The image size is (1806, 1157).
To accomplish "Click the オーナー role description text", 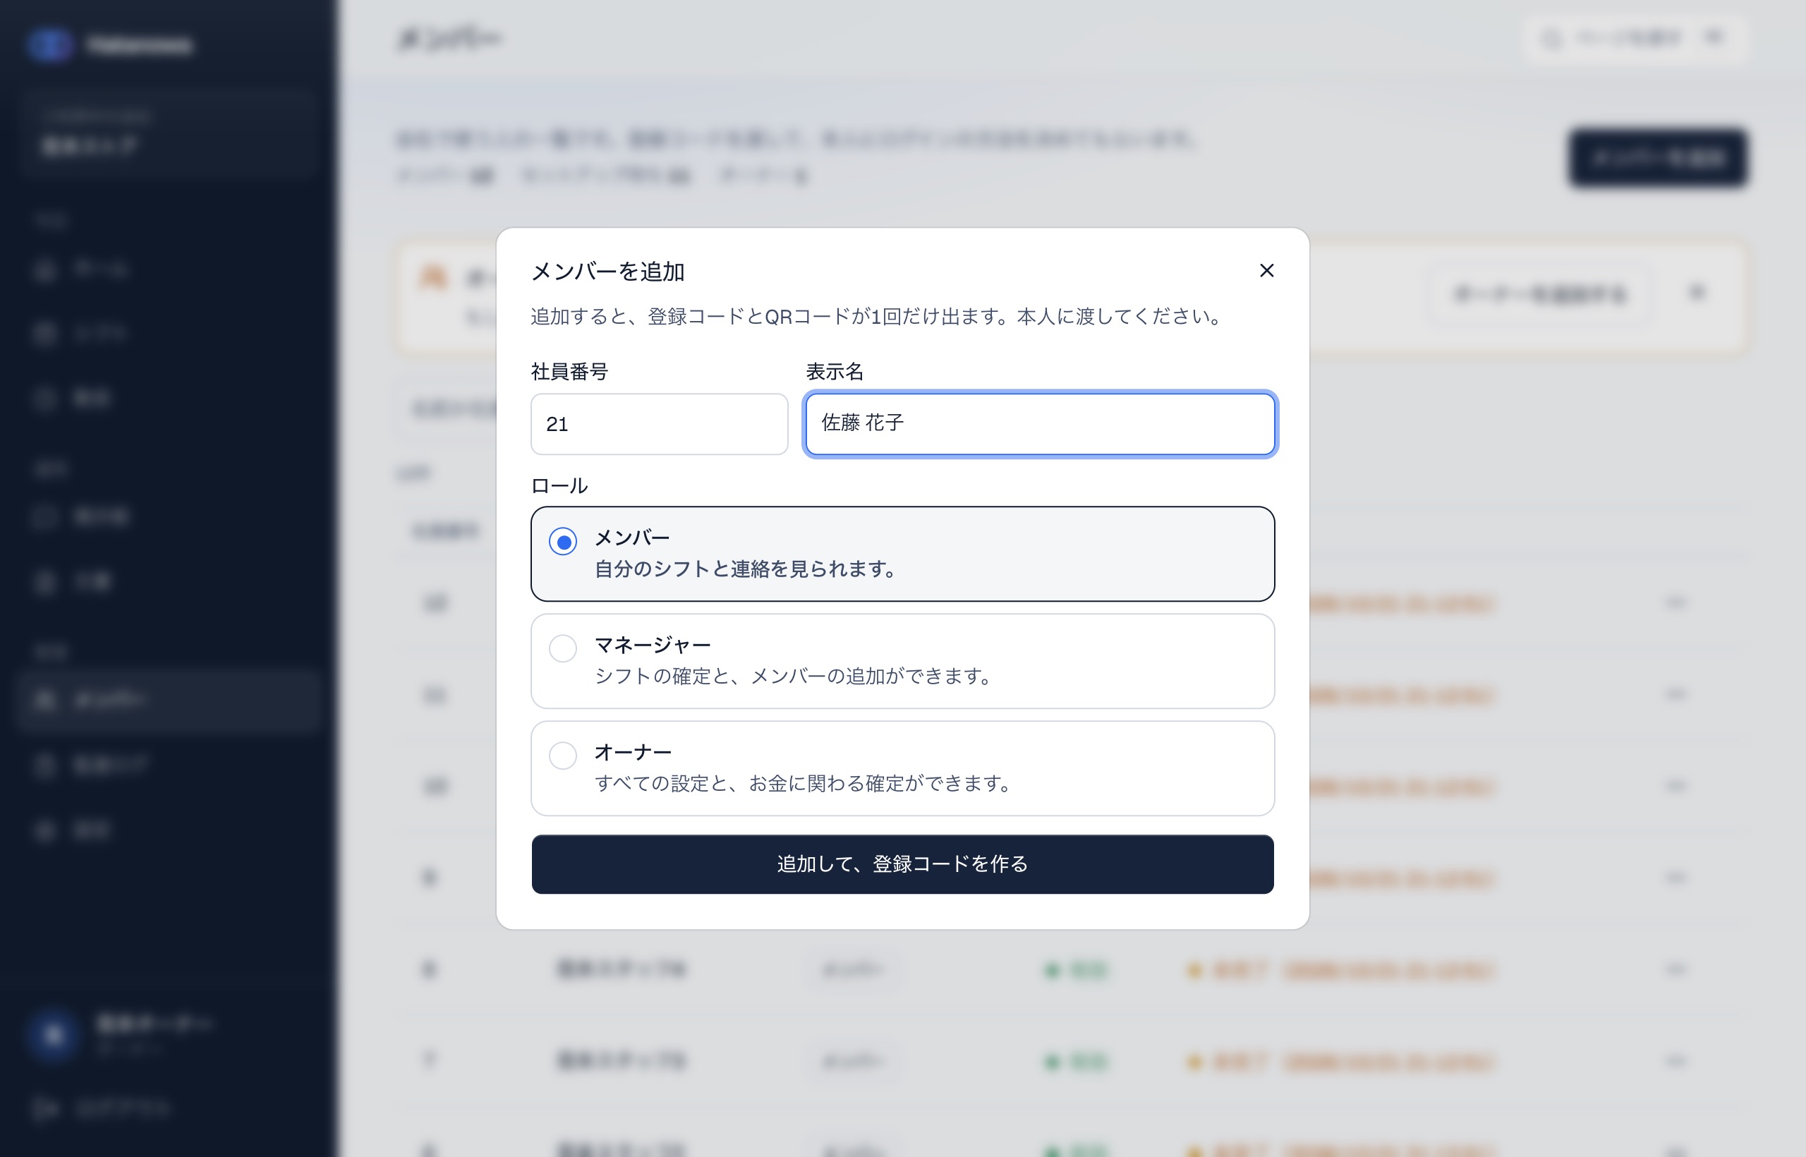I will point(803,784).
